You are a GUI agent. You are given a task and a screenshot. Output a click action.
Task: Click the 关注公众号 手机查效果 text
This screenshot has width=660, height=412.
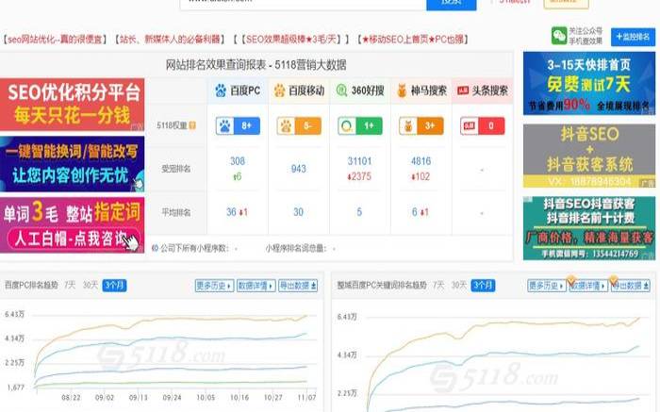tap(586, 36)
